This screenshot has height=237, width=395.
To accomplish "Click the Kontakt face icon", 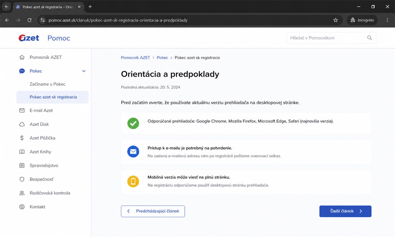I will tap(22, 207).
